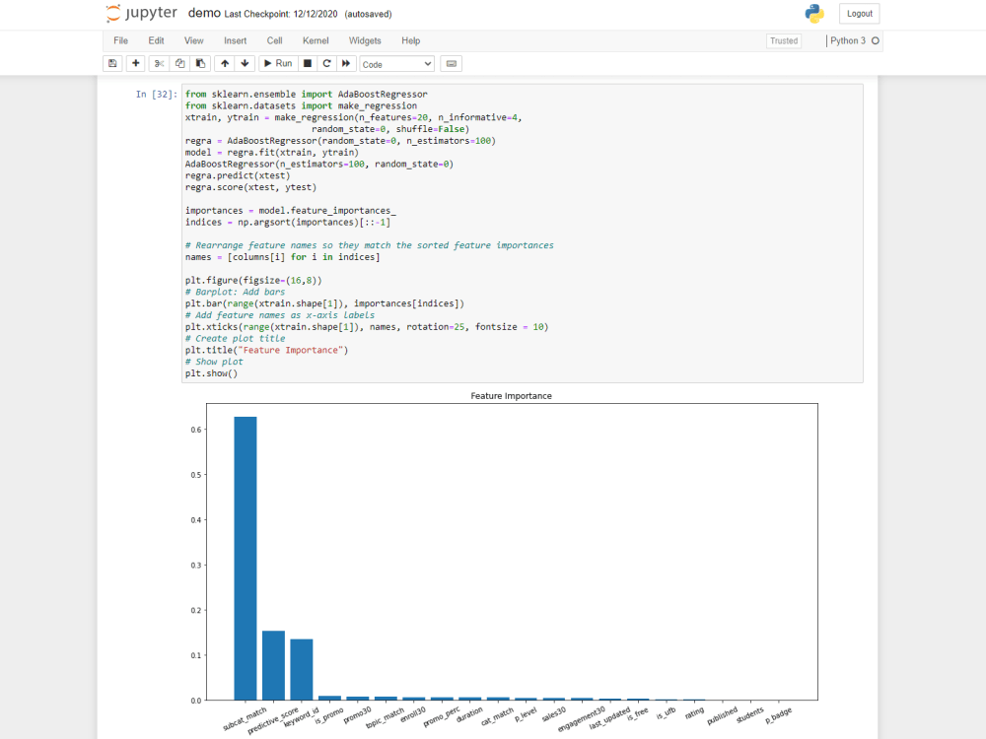The image size is (986, 739).
Task: Rename the notebook title demo
Action: tap(204, 13)
